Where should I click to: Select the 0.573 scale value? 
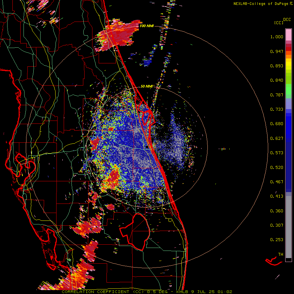coord(277,153)
